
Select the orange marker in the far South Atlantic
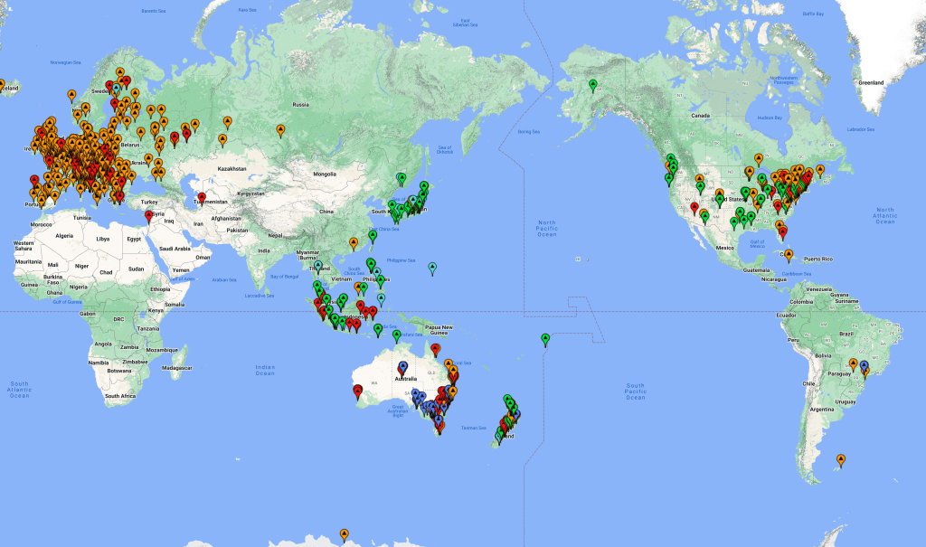click(x=842, y=459)
